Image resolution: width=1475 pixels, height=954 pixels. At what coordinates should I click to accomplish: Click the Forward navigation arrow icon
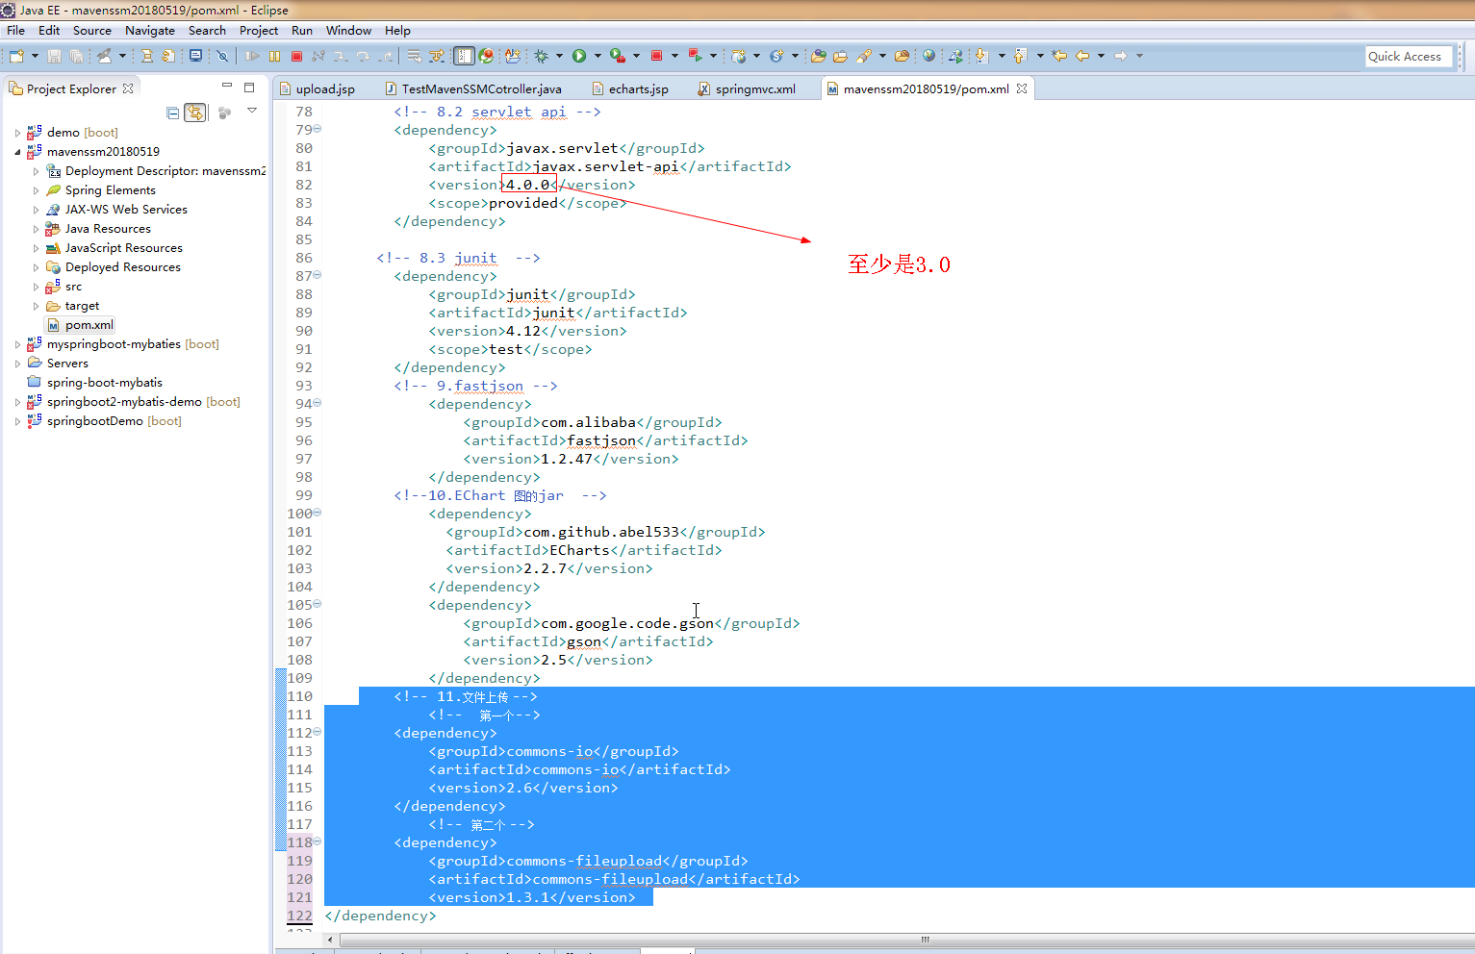coord(1120,56)
